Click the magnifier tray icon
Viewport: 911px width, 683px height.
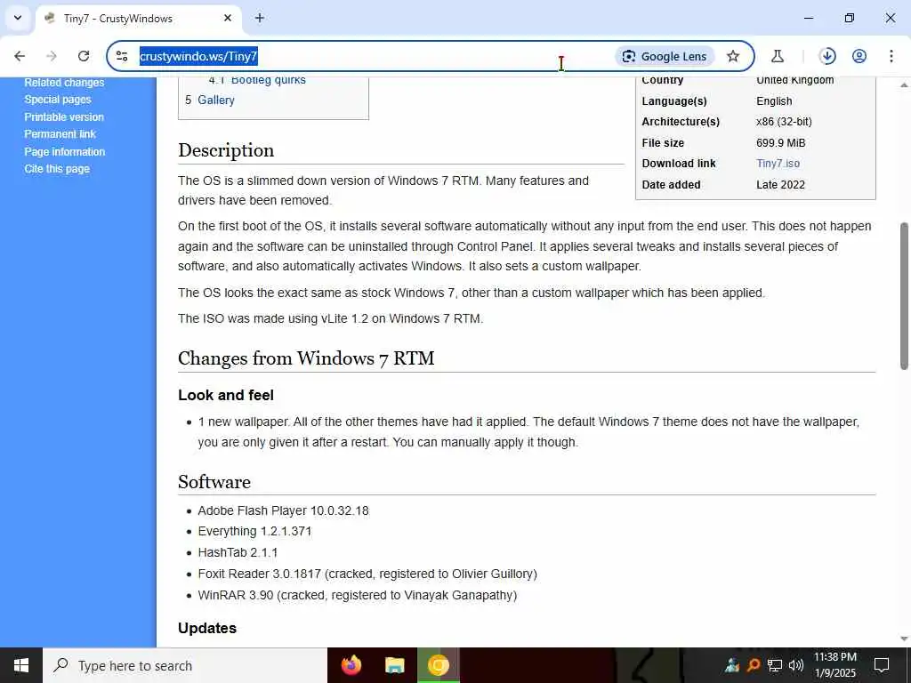(754, 665)
